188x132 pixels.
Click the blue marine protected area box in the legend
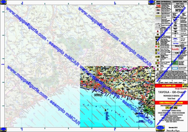pos(175,68)
